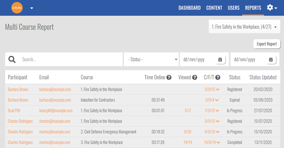Click the Export Report button
The height and width of the screenshot is (148, 284).
click(267, 44)
